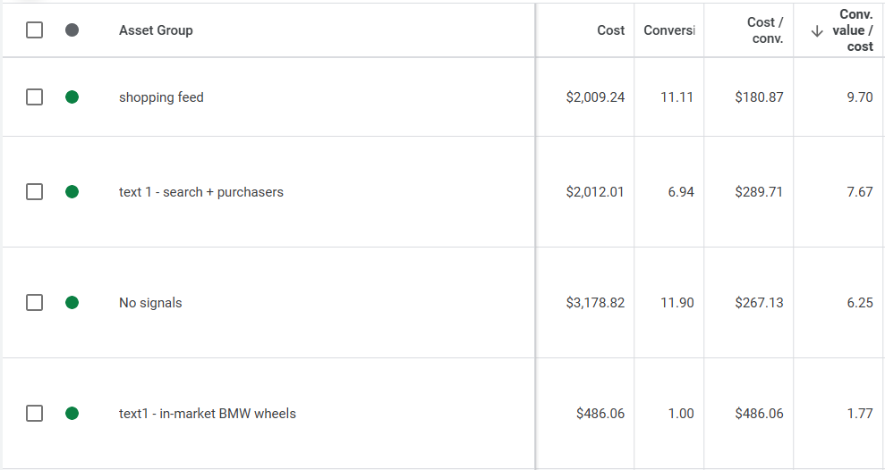This screenshot has width=885, height=470.
Task: Click the sort descending arrow icon
Action: click(816, 31)
